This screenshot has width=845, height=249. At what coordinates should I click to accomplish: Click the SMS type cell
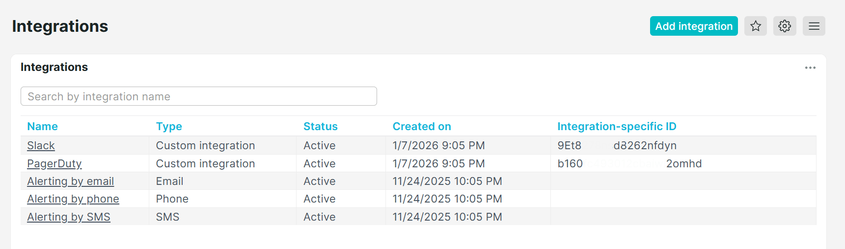coord(167,217)
